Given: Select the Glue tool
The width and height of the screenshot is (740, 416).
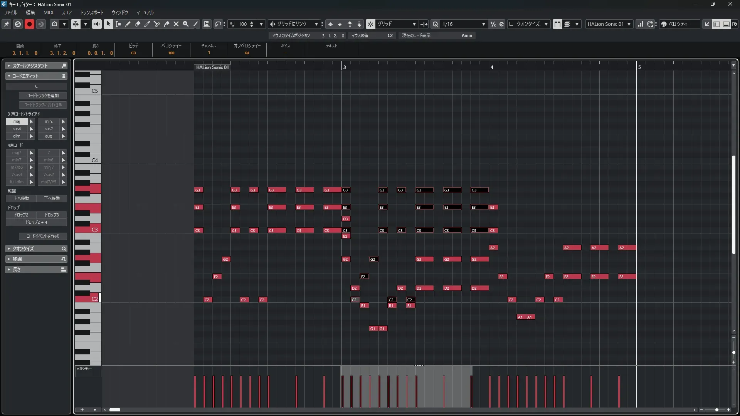Looking at the screenshot, I should click(x=166, y=24).
